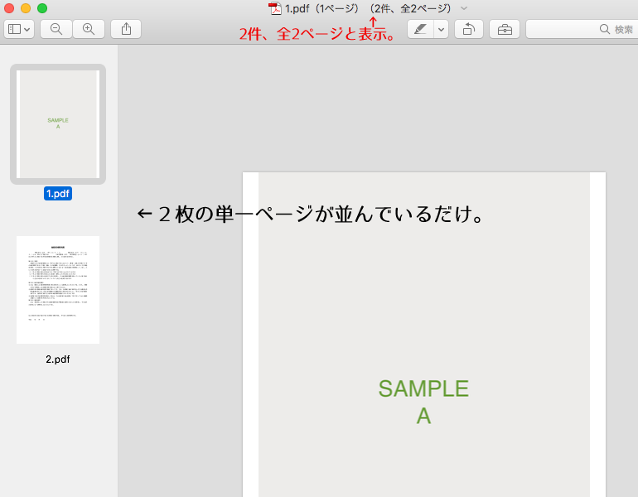638x497 pixels.
Task: Expand the highlight color dropdown arrow
Action: click(x=441, y=29)
